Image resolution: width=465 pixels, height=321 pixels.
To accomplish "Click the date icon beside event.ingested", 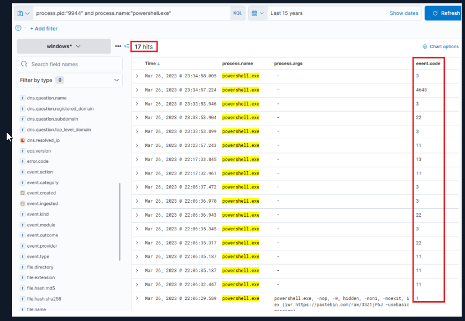I will 22,204.
